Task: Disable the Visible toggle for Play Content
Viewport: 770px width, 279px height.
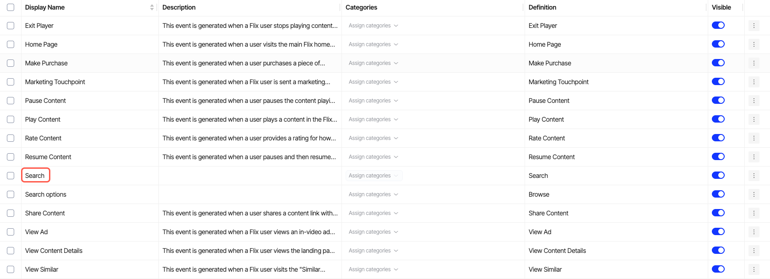Action: [718, 119]
